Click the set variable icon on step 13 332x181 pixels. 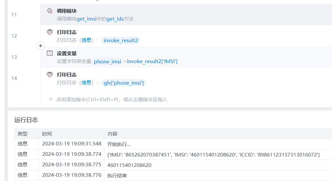click(x=50, y=53)
